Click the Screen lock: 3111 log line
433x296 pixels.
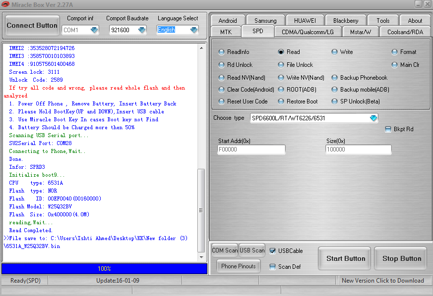[x=34, y=72]
